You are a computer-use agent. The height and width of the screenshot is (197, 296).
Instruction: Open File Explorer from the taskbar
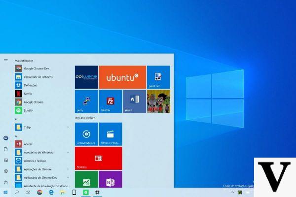(x=63, y=192)
